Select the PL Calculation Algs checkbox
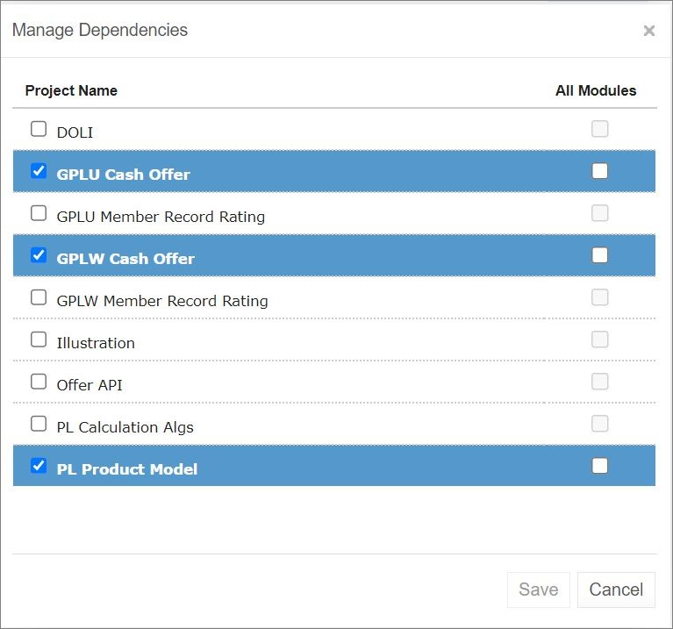The height and width of the screenshot is (629, 673). (x=39, y=424)
